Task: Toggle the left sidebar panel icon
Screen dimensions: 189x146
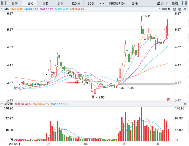Action: pos(4,3)
